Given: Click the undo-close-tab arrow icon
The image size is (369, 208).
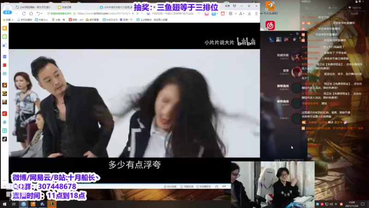Looking at the screenshot, I should [x=38, y=14].
